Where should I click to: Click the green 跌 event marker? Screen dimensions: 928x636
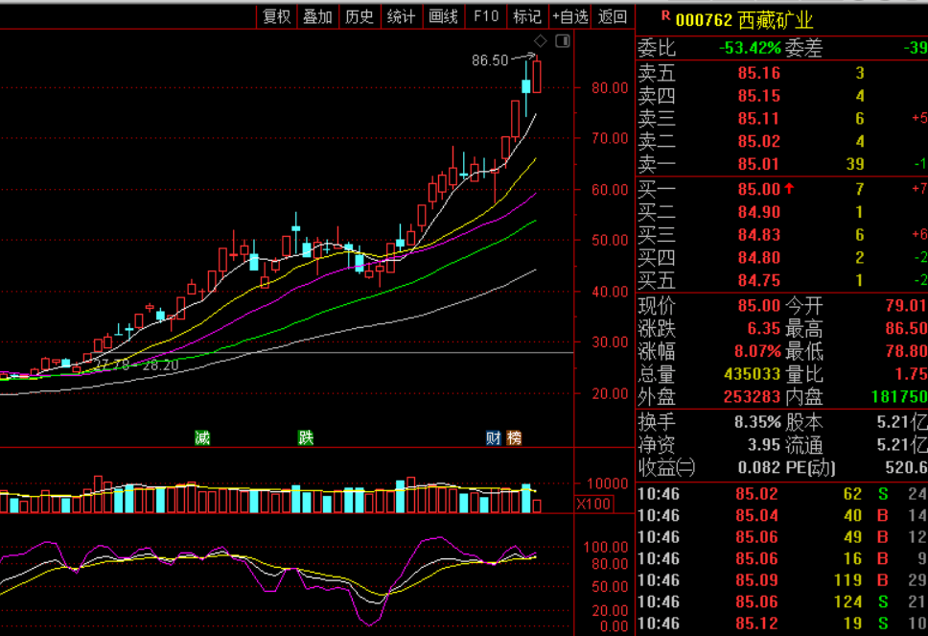[x=306, y=438]
